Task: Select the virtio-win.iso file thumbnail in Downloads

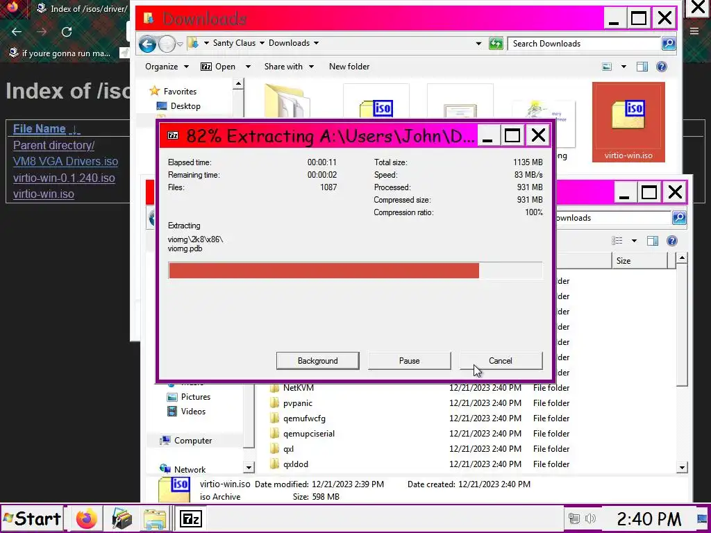Action: tap(628, 122)
